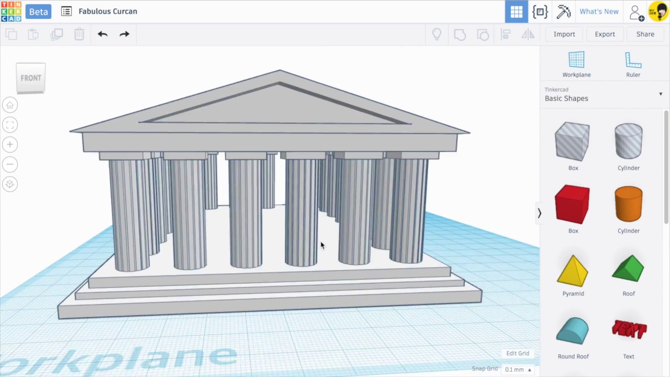
Task: Click the Tinkercad logo
Action: pos(11,12)
